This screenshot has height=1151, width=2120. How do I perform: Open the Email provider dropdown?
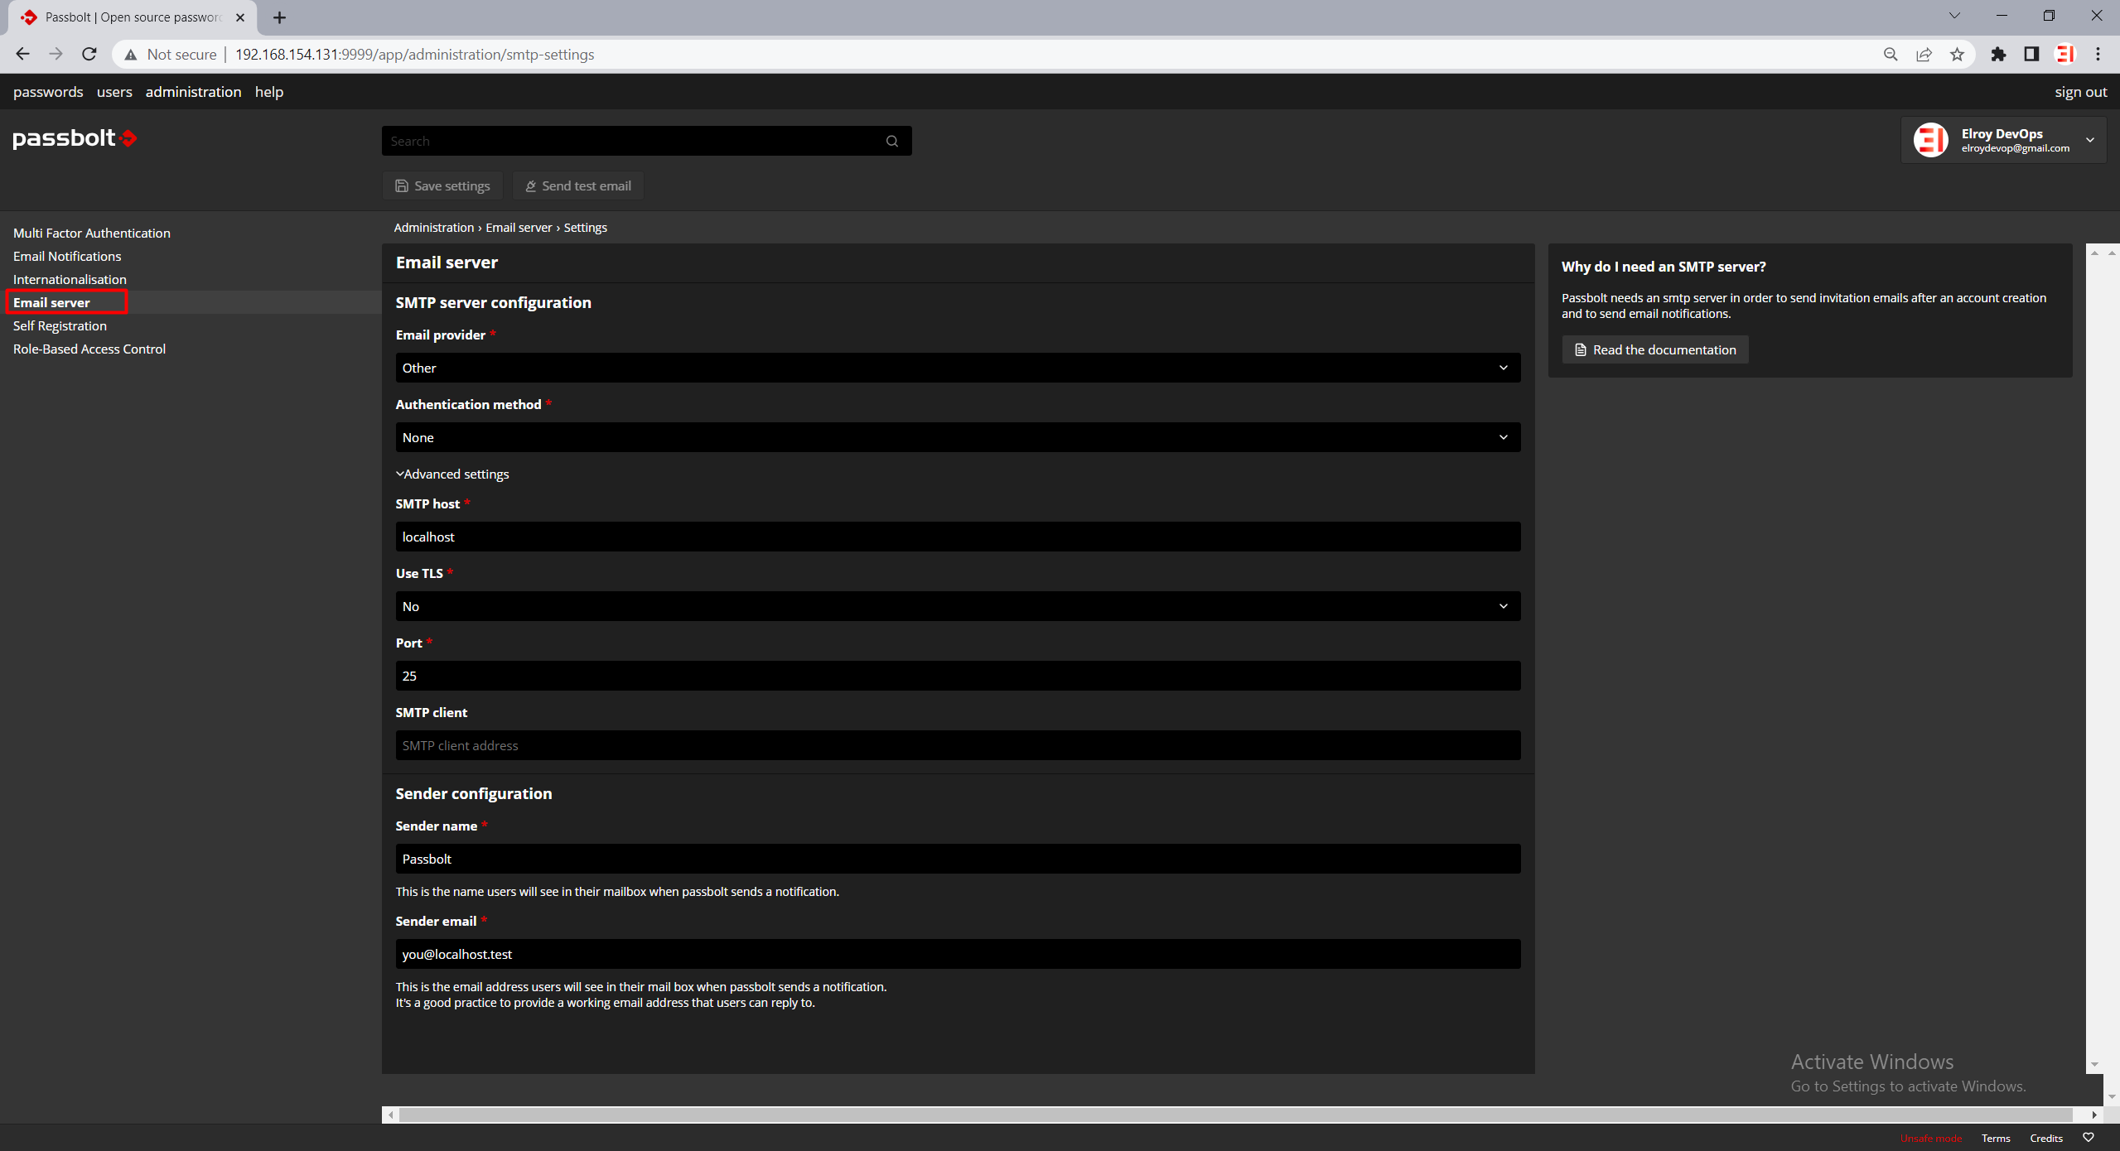[958, 368]
